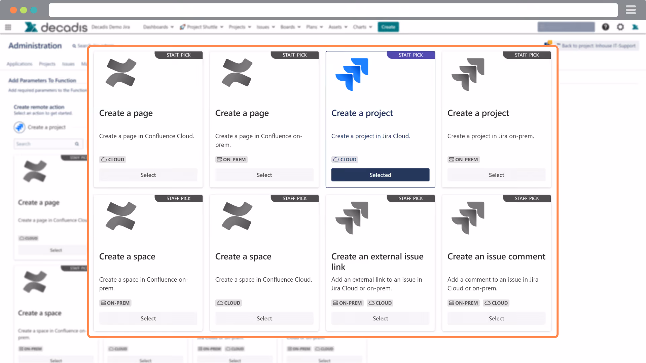
Task: Select 'Create a project' in Jira on-prem
Action: 496,175
